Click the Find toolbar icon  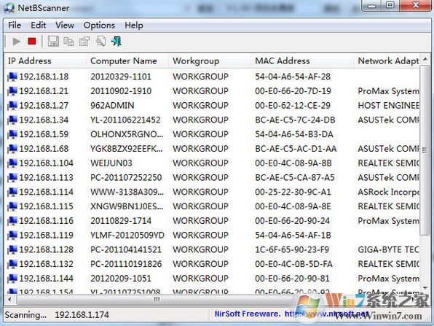(100, 42)
